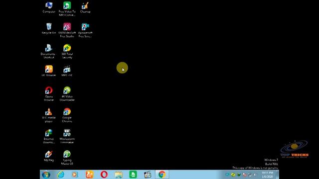The height and width of the screenshot is (179, 319).
Task: Select the Apowersoft Free Screen recorder shortcut
Action: 85,30
